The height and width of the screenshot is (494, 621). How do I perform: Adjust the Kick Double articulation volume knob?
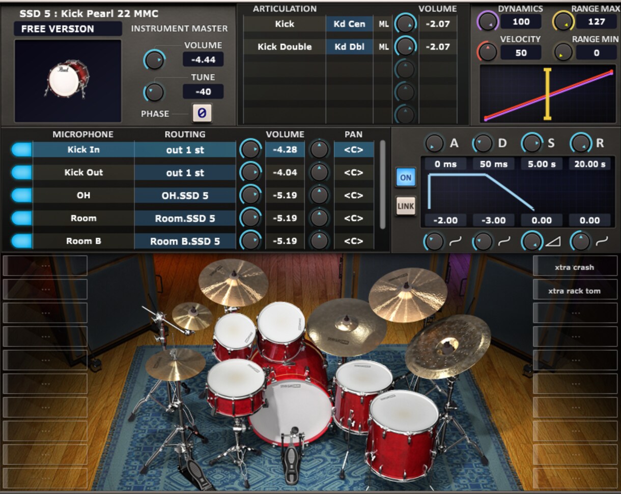point(405,46)
